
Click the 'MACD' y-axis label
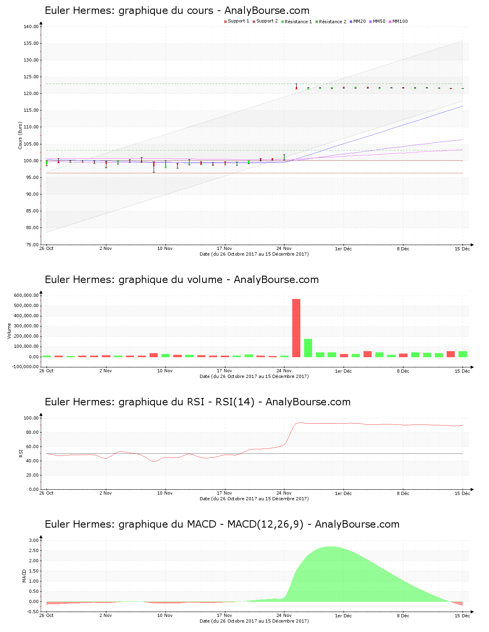24,576
